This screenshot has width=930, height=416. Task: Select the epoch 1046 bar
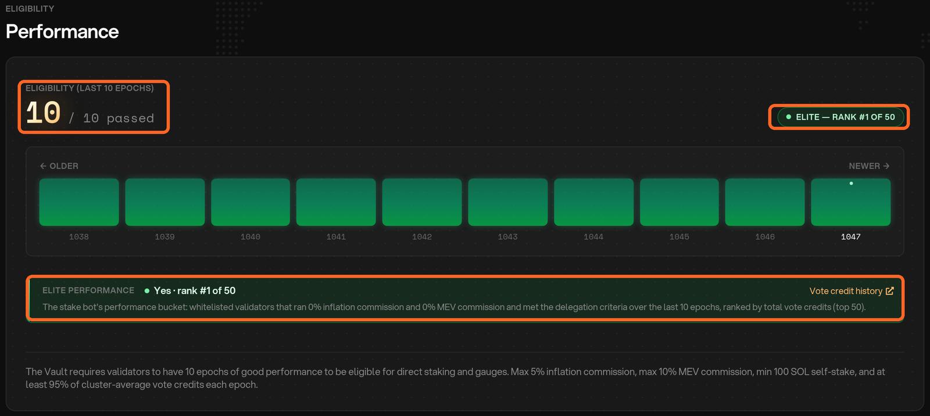pyautogui.click(x=765, y=202)
